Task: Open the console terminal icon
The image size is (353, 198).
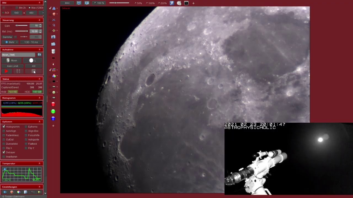Action: 186,3
